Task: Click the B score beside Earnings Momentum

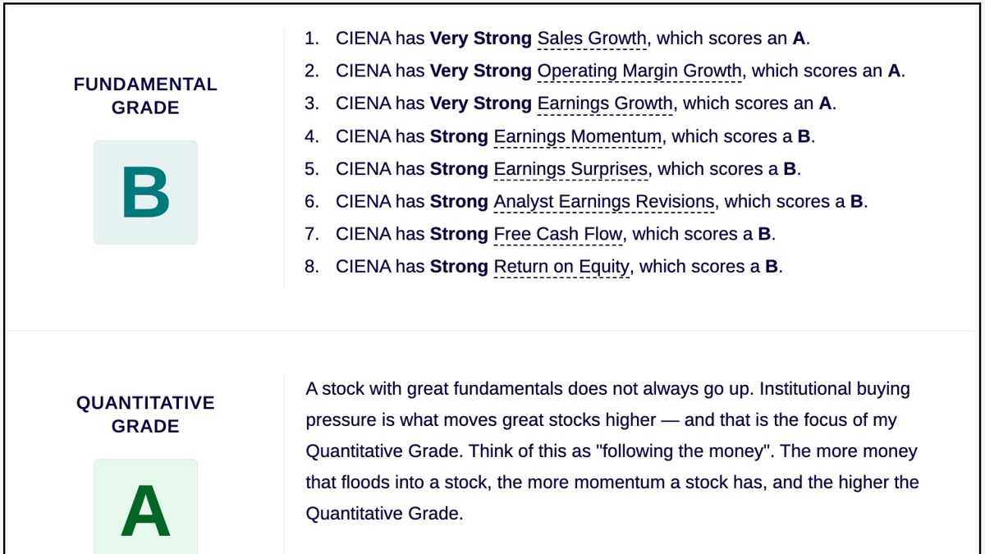Action: (x=804, y=137)
